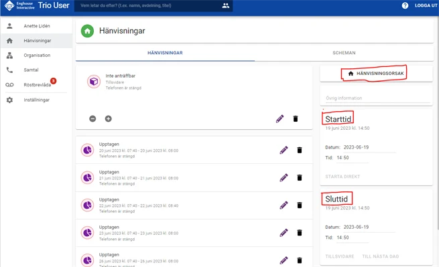Click the voicemail icon beside Röstbrevlåda
This screenshot has width=439, height=267.
[9, 85]
